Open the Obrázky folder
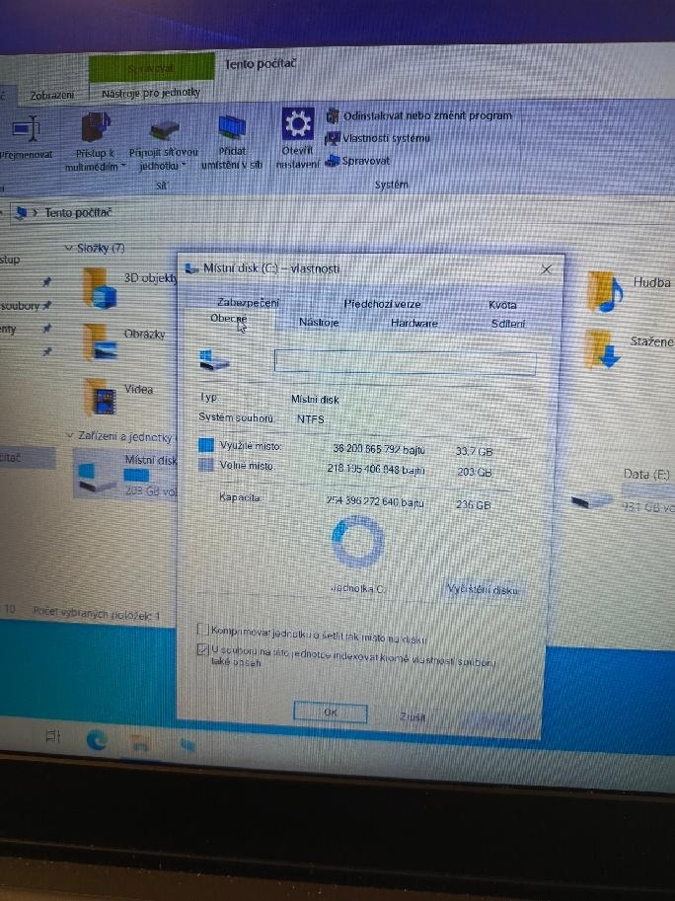Viewport: 675px width, 901px height. click(x=100, y=343)
